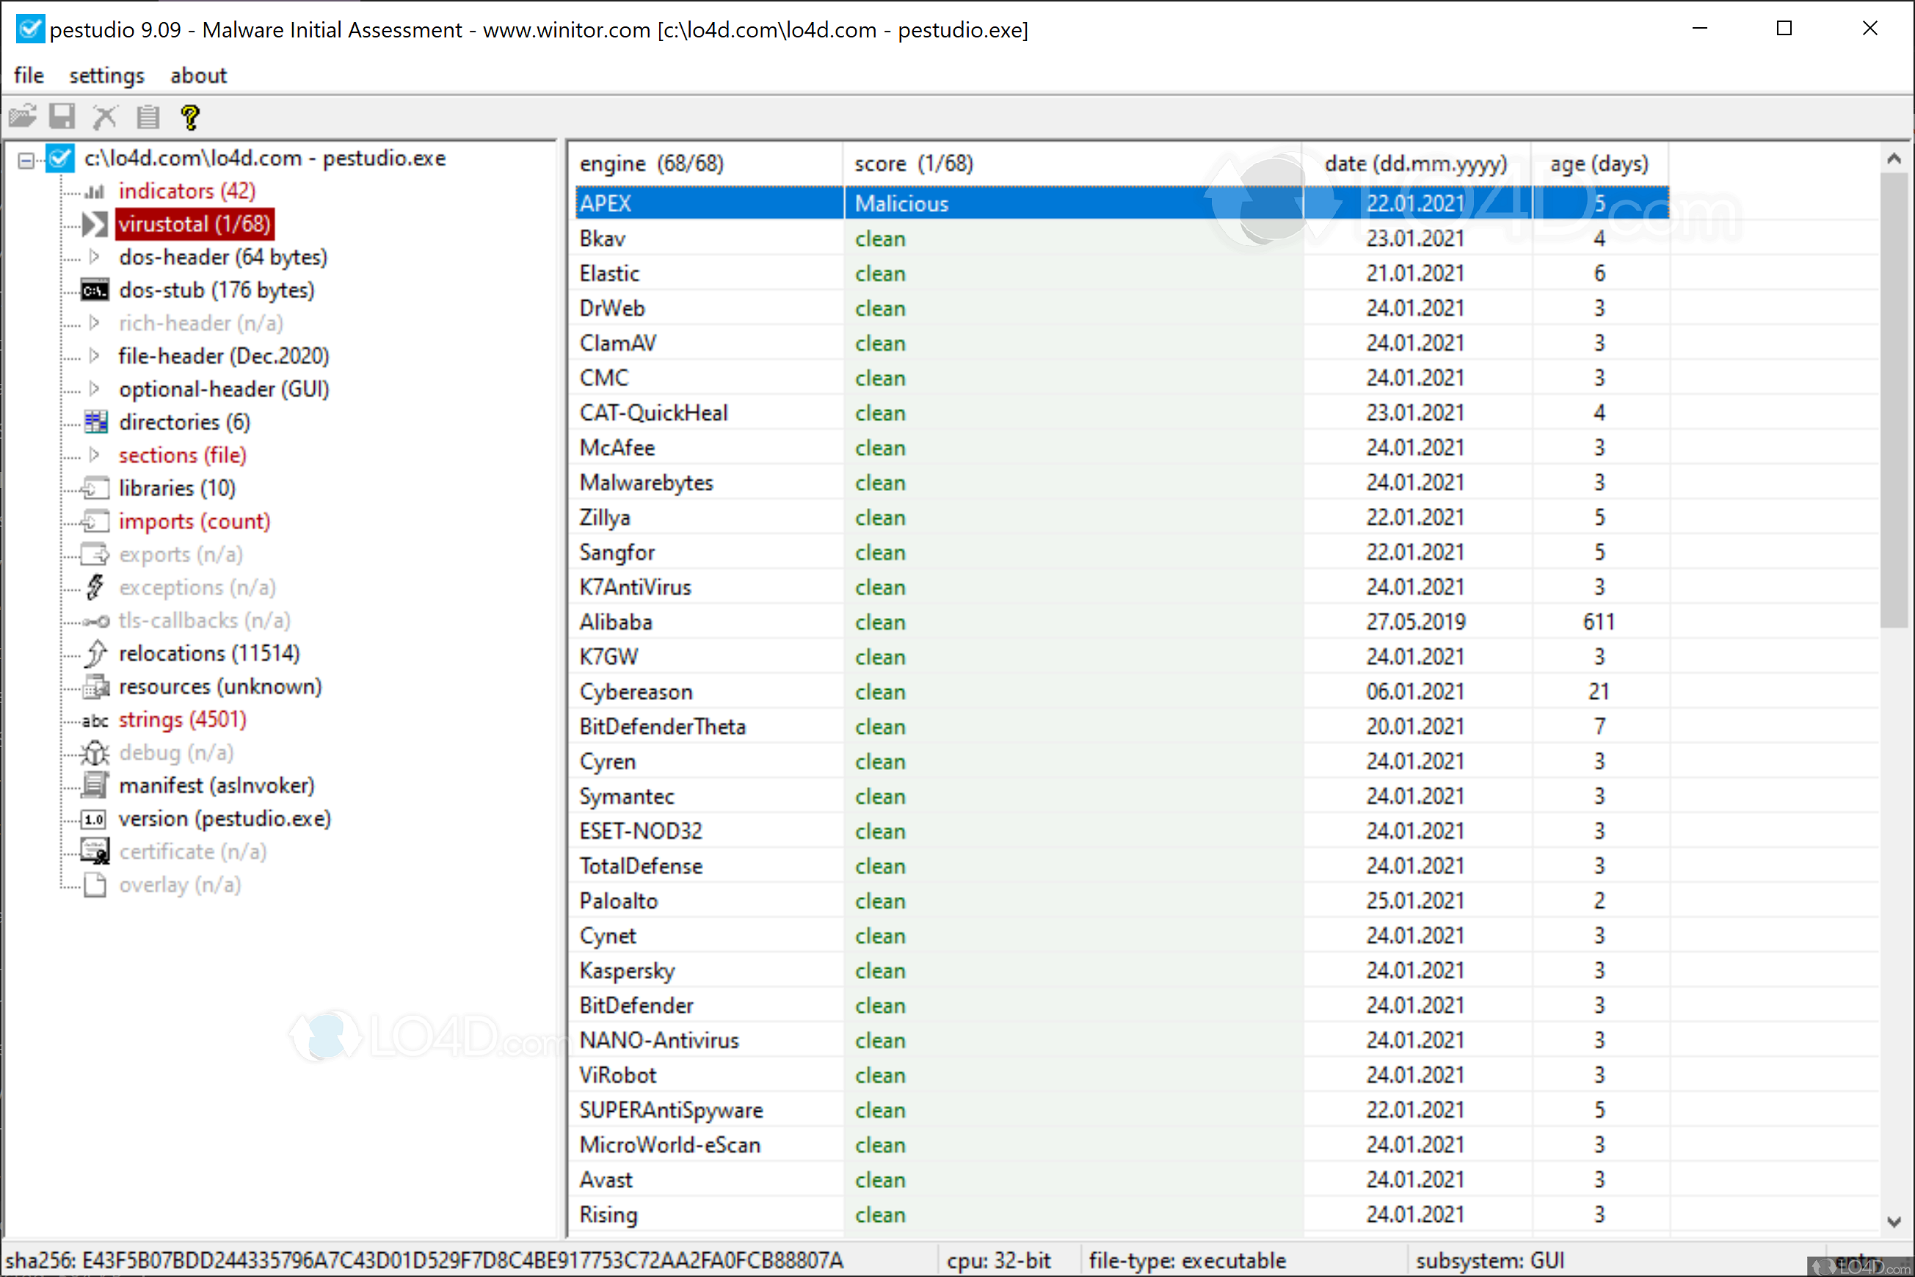Save the report via the disk toolbar icon
The width and height of the screenshot is (1915, 1277).
coord(62,117)
